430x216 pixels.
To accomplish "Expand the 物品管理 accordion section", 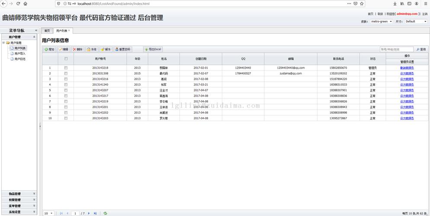I will click(x=34, y=194).
